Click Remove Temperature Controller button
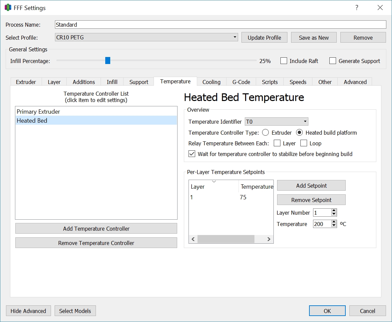 click(x=96, y=243)
